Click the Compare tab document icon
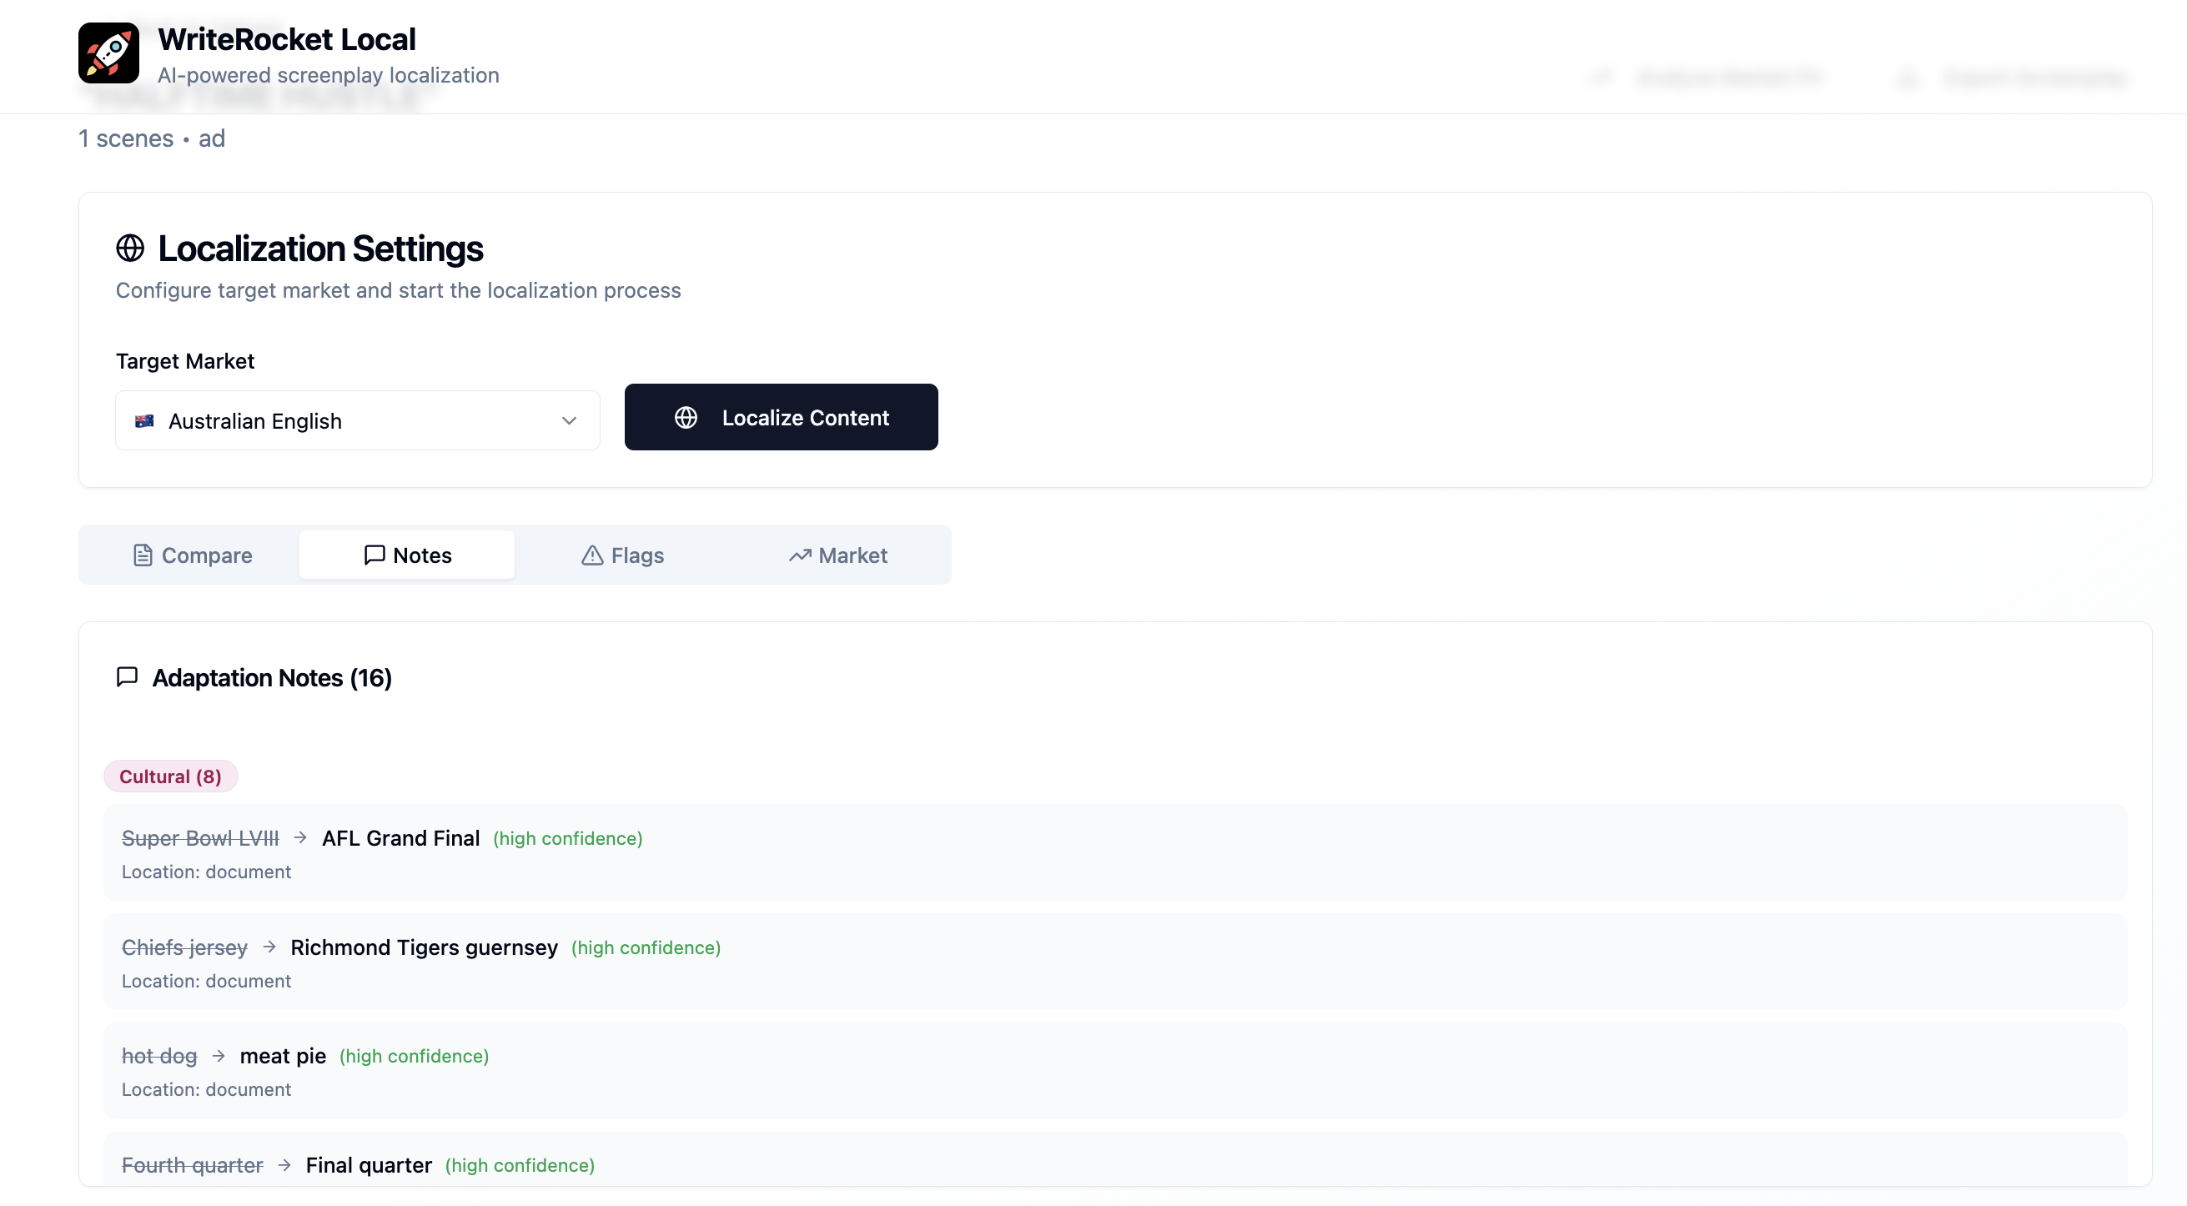The height and width of the screenshot is (1206, 2187). 143,555
